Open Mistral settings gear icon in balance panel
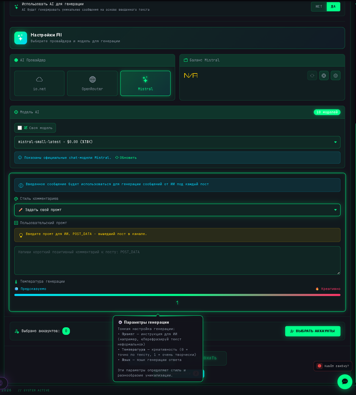This screenshot has width=356, height=395. pos(336,76)
